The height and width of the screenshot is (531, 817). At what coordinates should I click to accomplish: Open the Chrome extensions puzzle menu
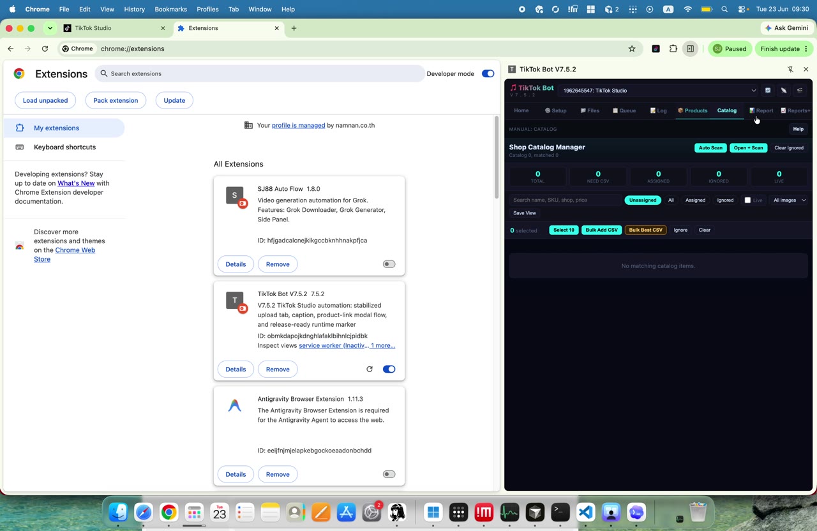point(673,49)
